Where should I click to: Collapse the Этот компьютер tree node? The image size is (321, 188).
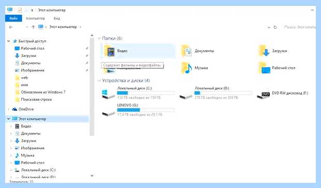click(9, 119)
